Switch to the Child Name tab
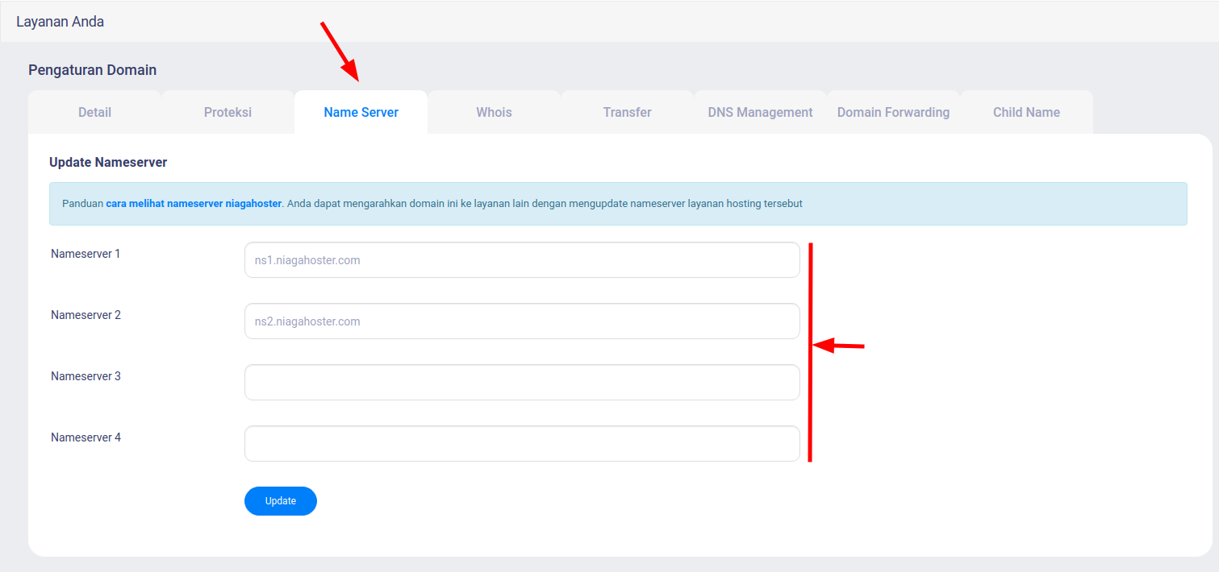 coord(1026,112)
